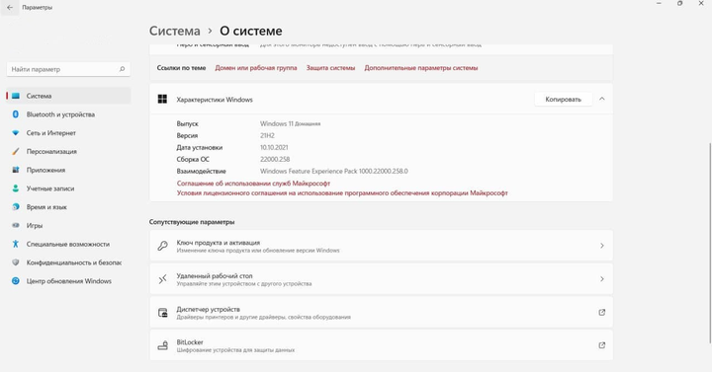Open BitLocker settings
The height and width of the screenshot is (372, 712).
(x=381, y=345)
